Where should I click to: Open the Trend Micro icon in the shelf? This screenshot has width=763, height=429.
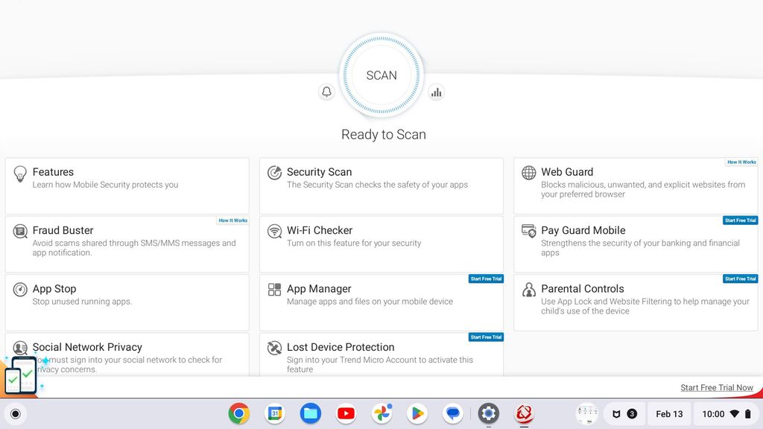[x=524, y=413]
